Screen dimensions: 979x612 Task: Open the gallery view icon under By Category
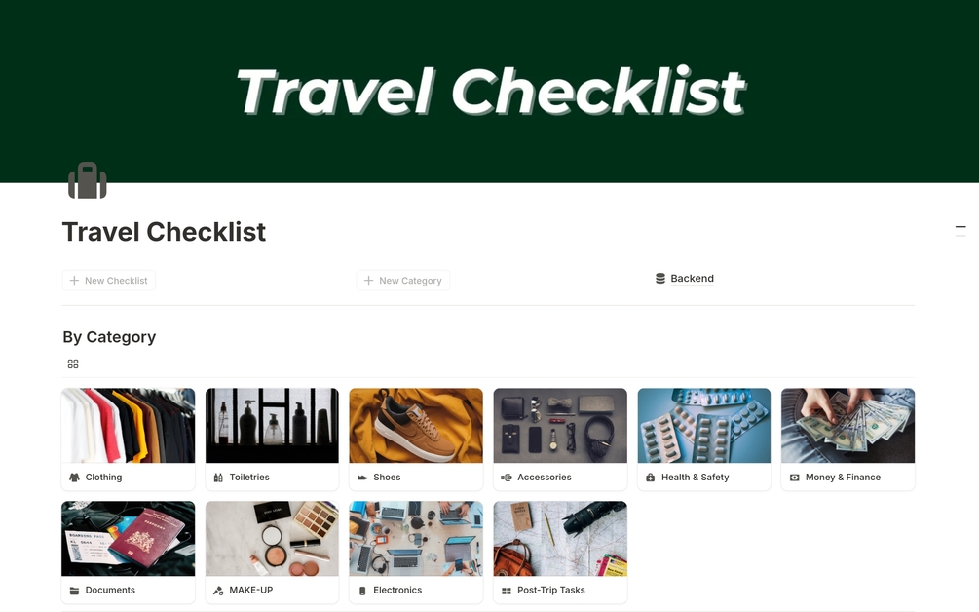click(x=73, y=364)
